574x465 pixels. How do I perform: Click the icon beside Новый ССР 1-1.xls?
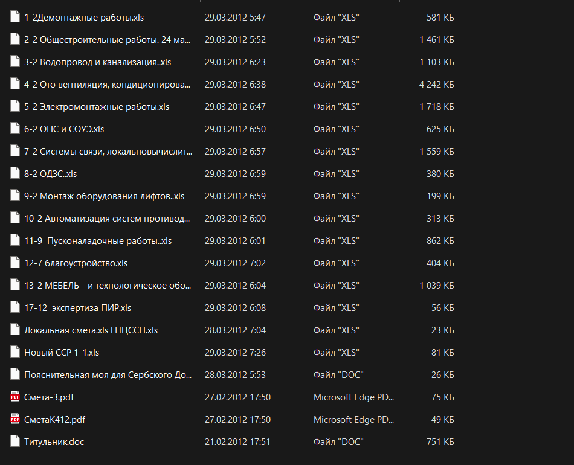pyautogui.click(x=15, y=353)
